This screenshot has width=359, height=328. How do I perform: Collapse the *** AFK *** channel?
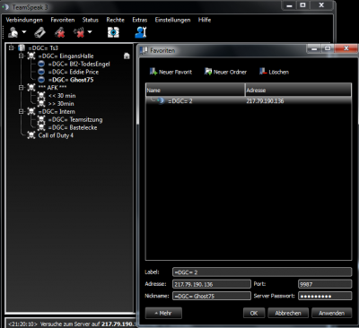[x=22, y=88]
